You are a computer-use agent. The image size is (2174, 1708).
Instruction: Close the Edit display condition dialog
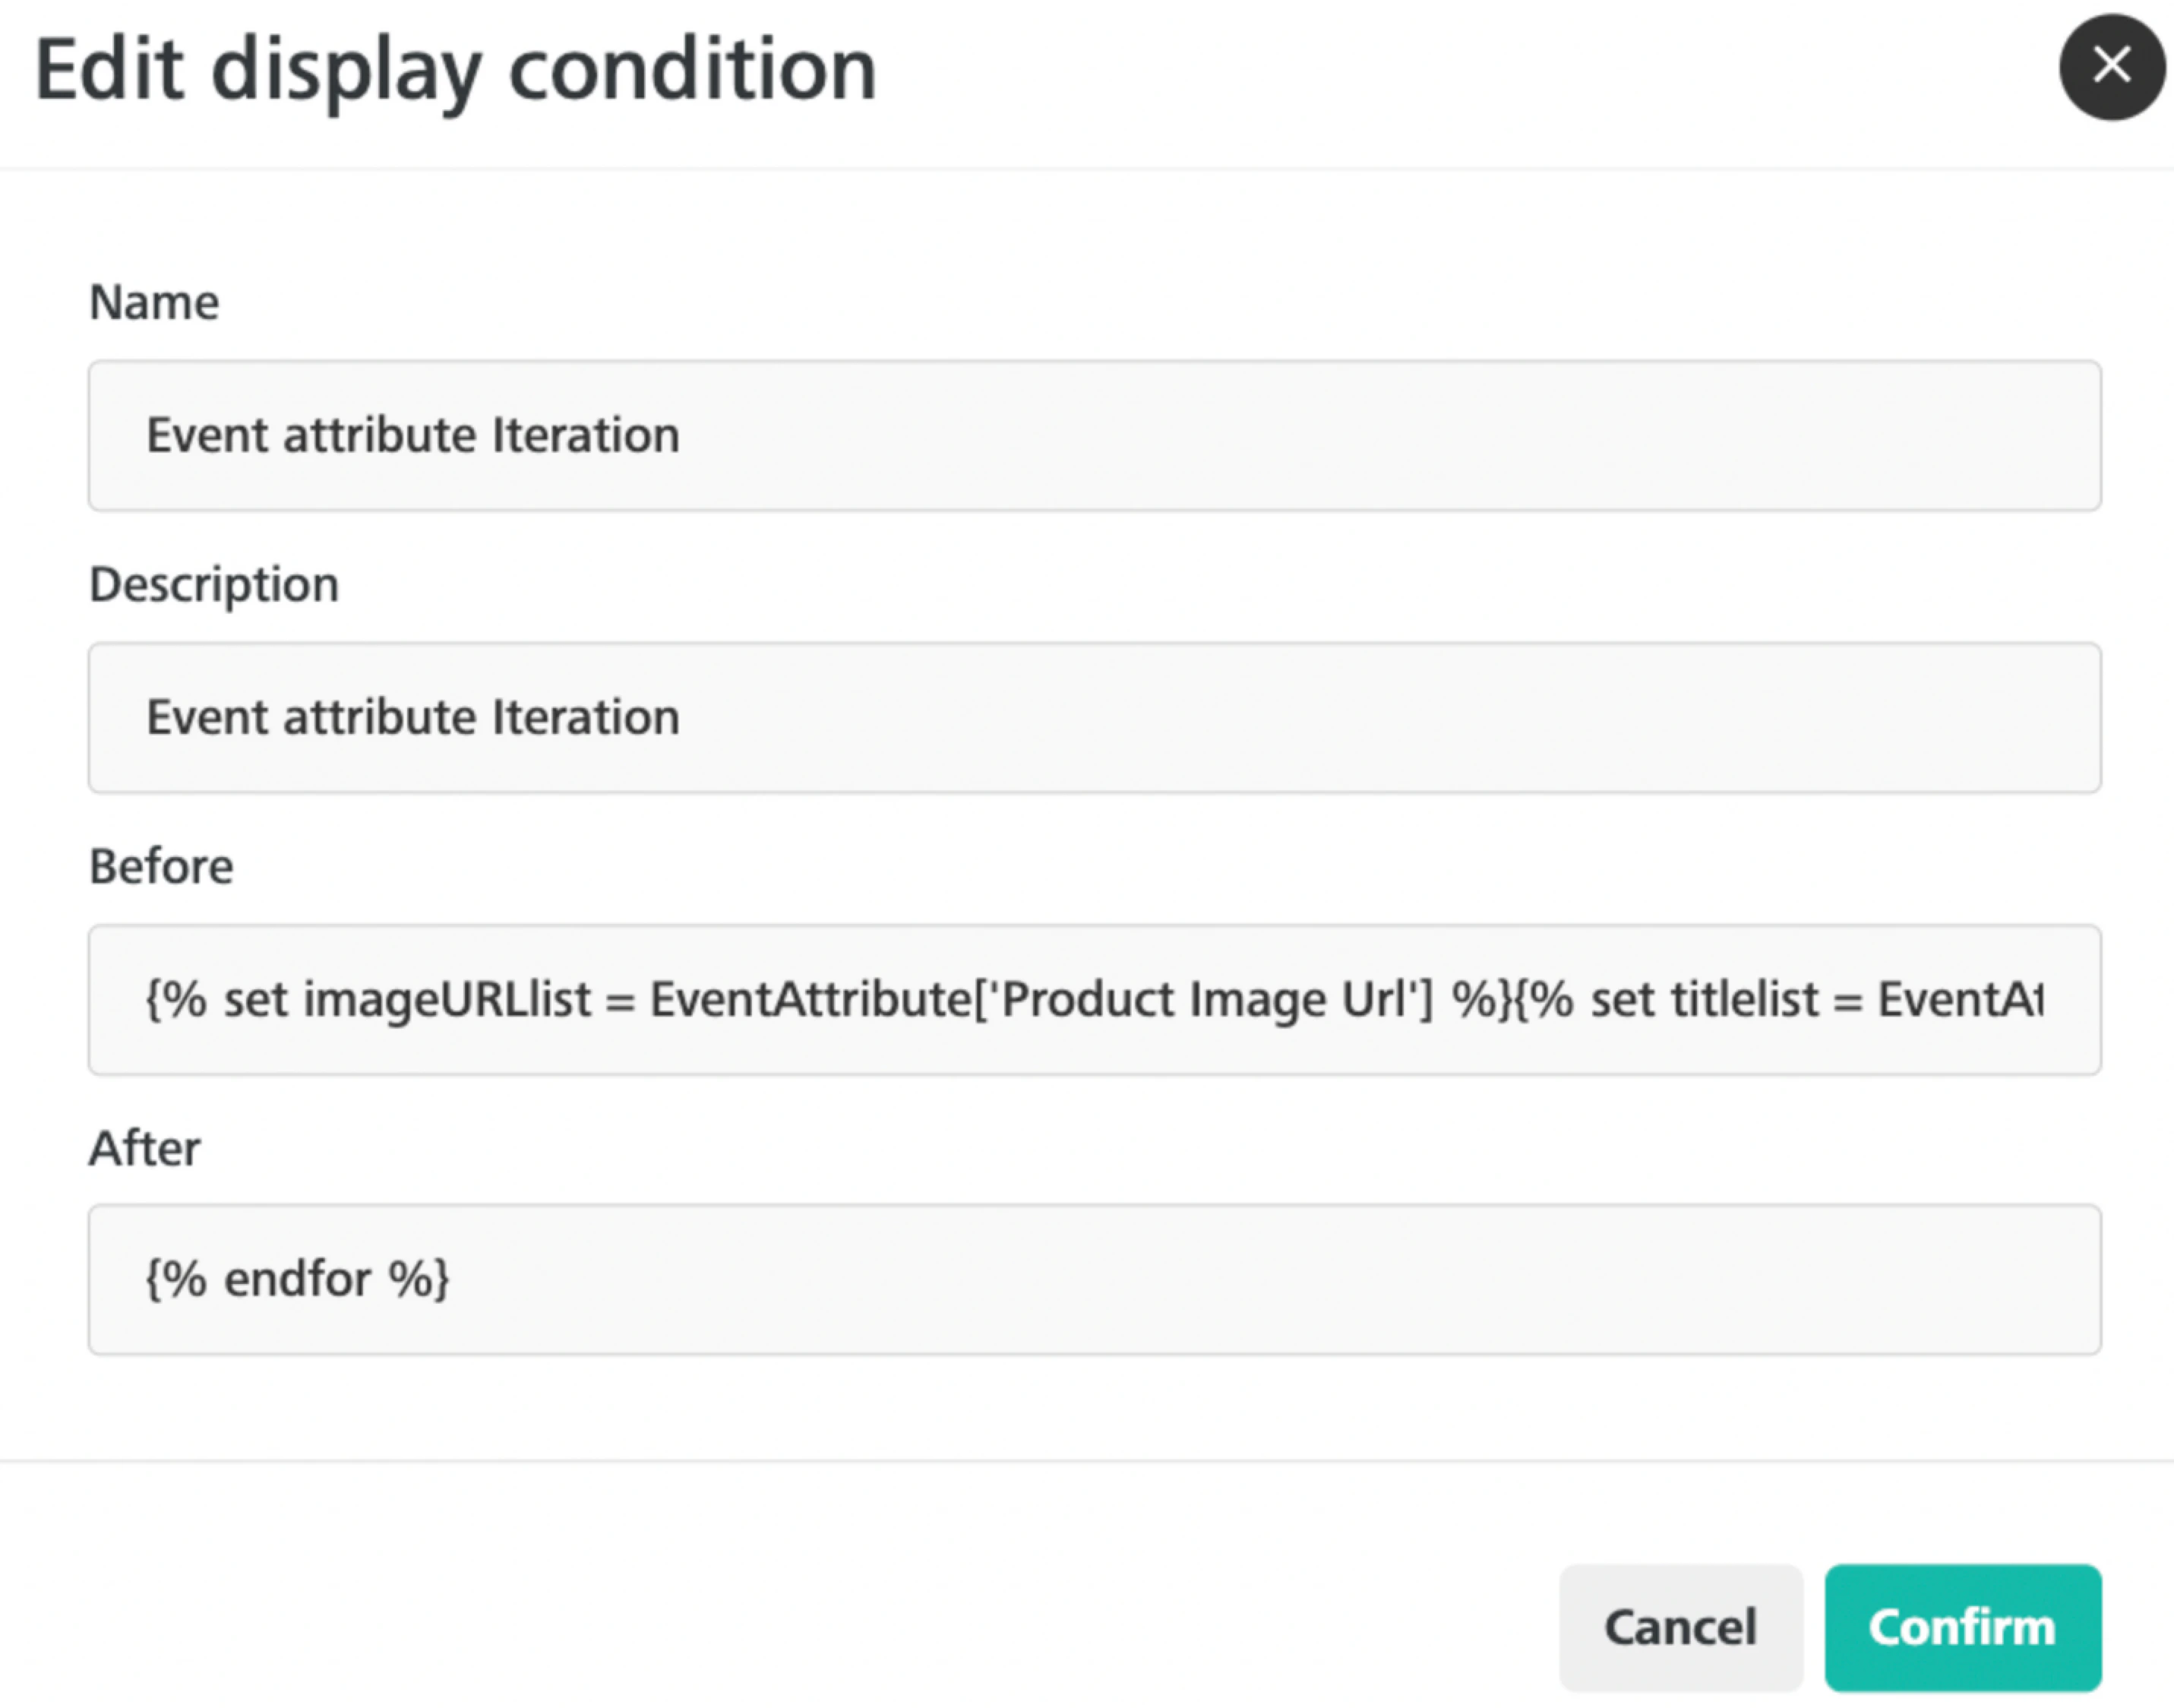tap(2111, 67)
